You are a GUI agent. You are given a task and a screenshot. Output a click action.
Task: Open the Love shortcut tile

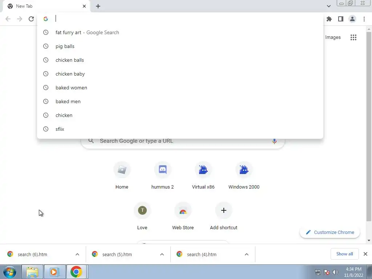point(142,216)
